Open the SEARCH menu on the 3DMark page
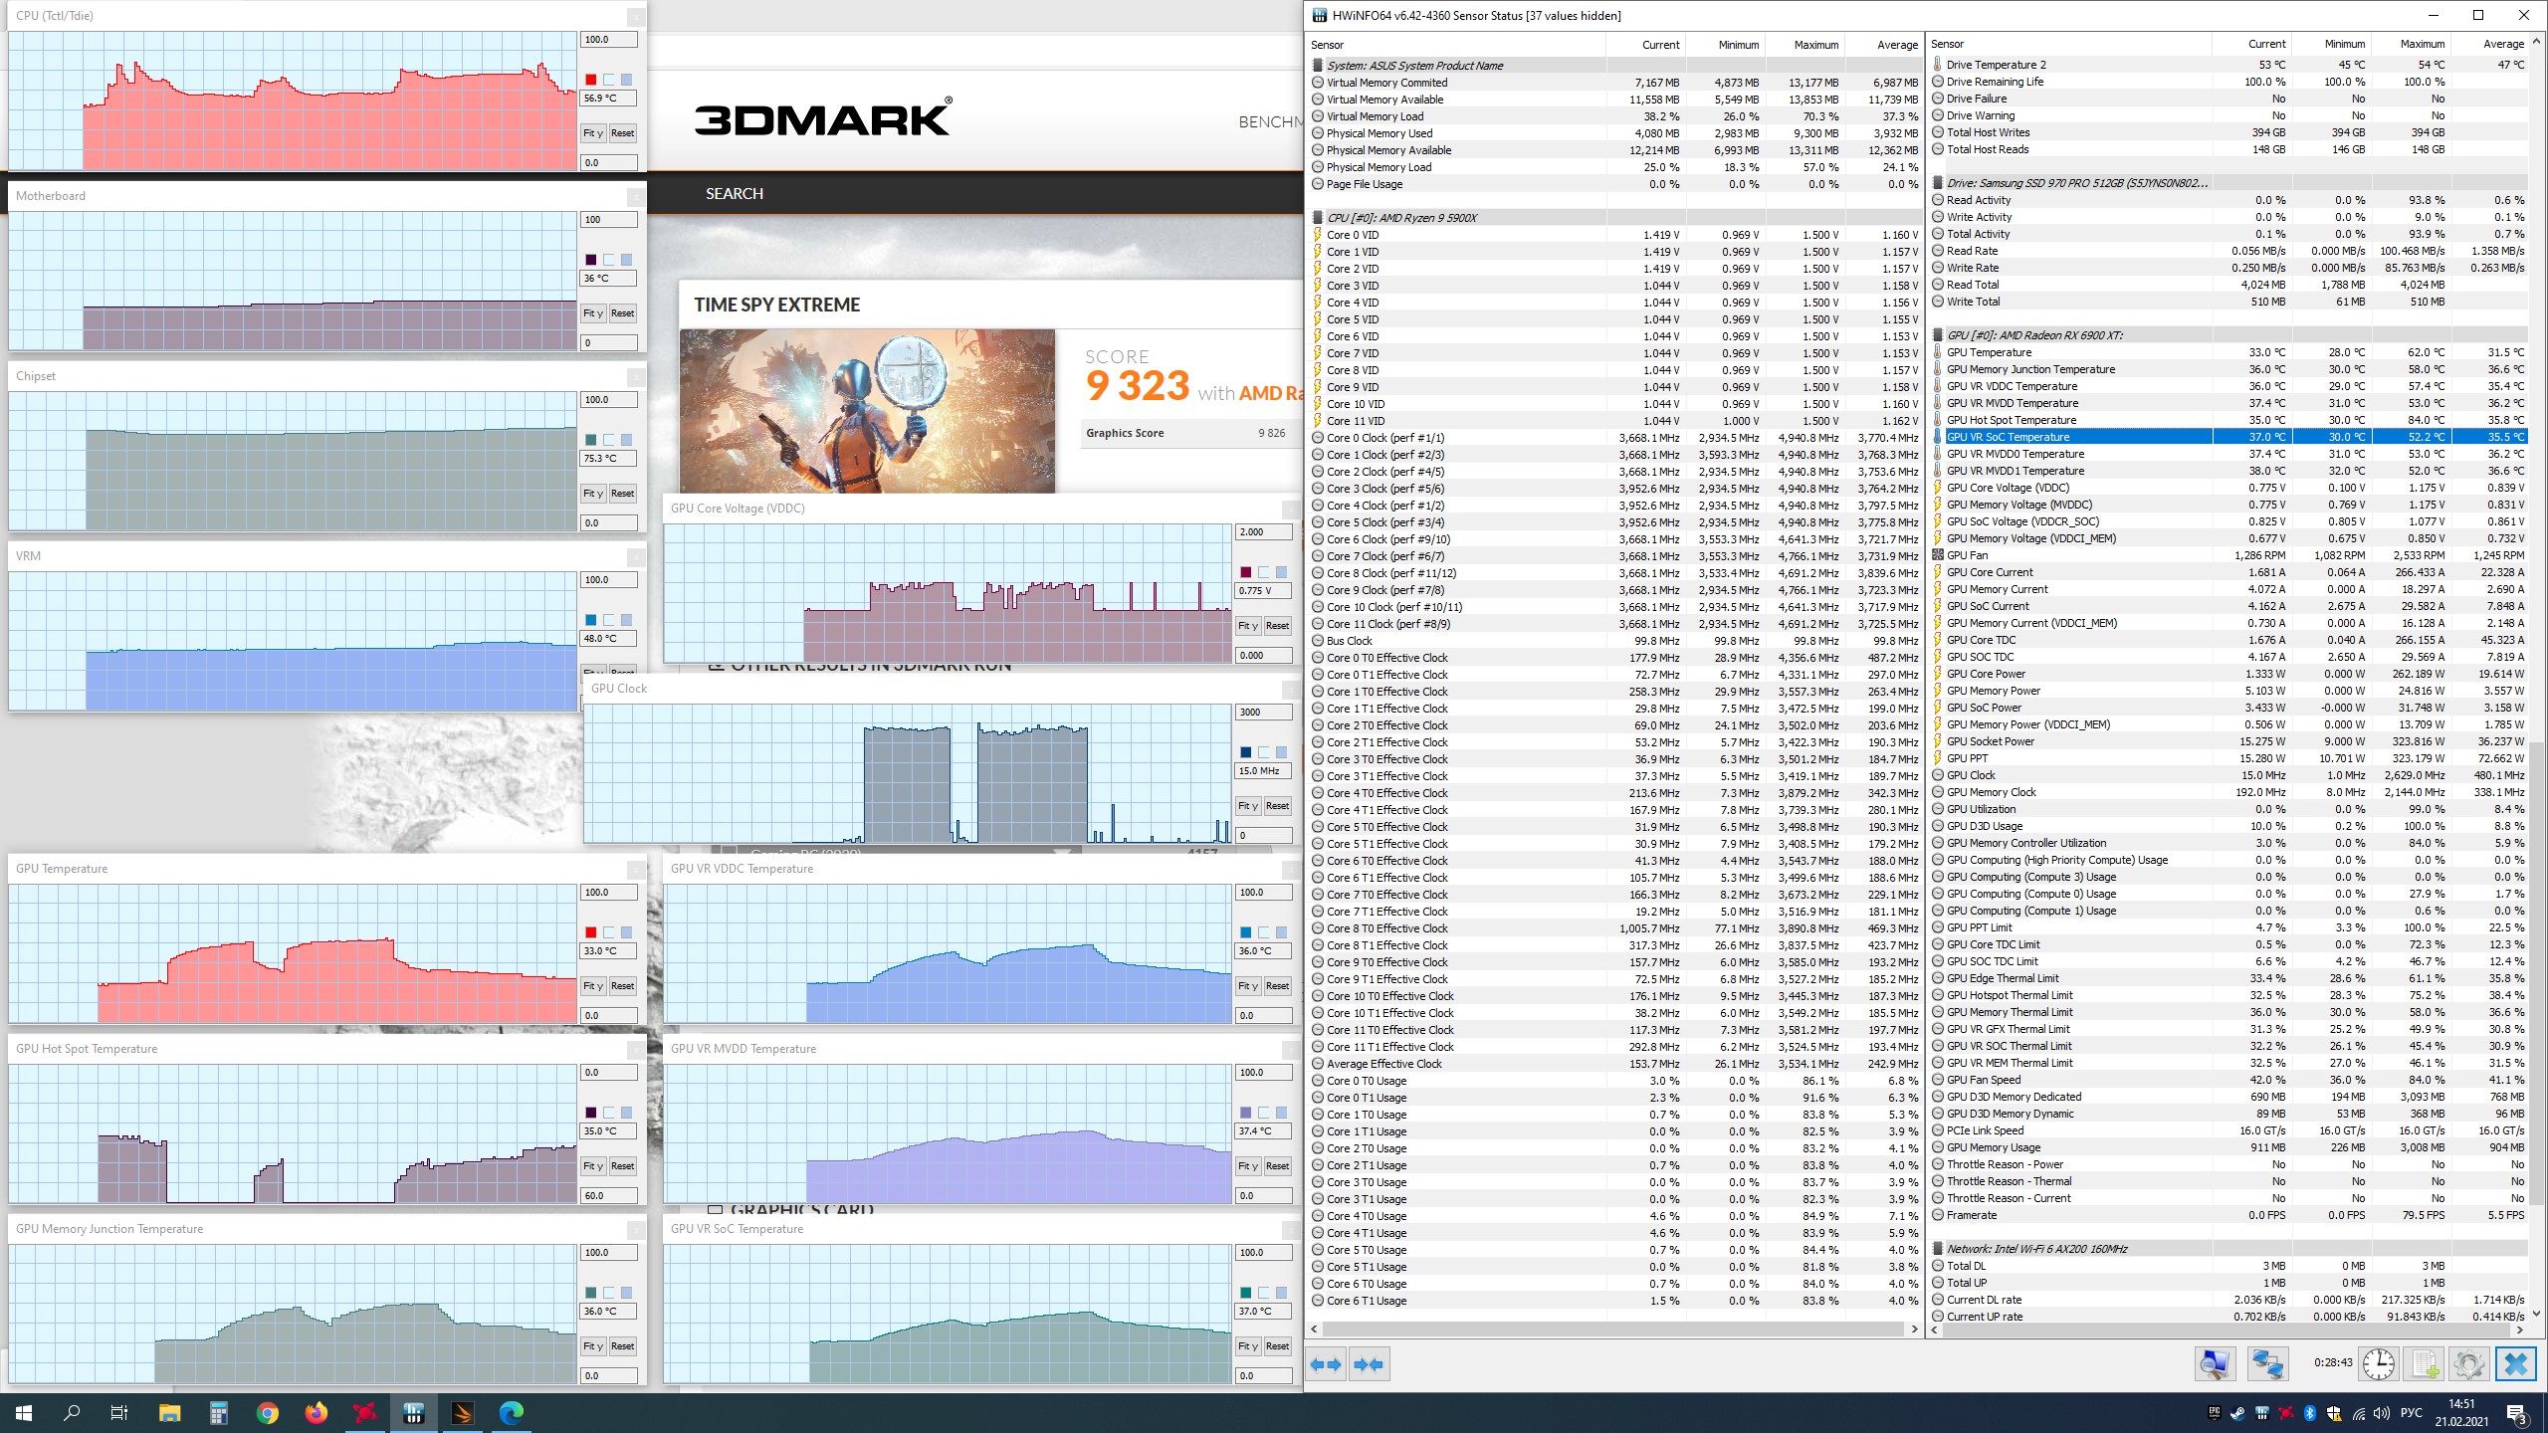This screenshot has width=2548, height=1433. pos(734,193)
